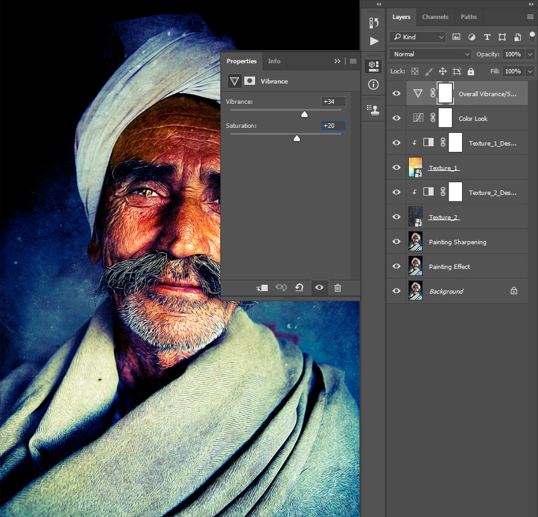Delete the adjustment layer with trash icon

click(x=337, y=288)
